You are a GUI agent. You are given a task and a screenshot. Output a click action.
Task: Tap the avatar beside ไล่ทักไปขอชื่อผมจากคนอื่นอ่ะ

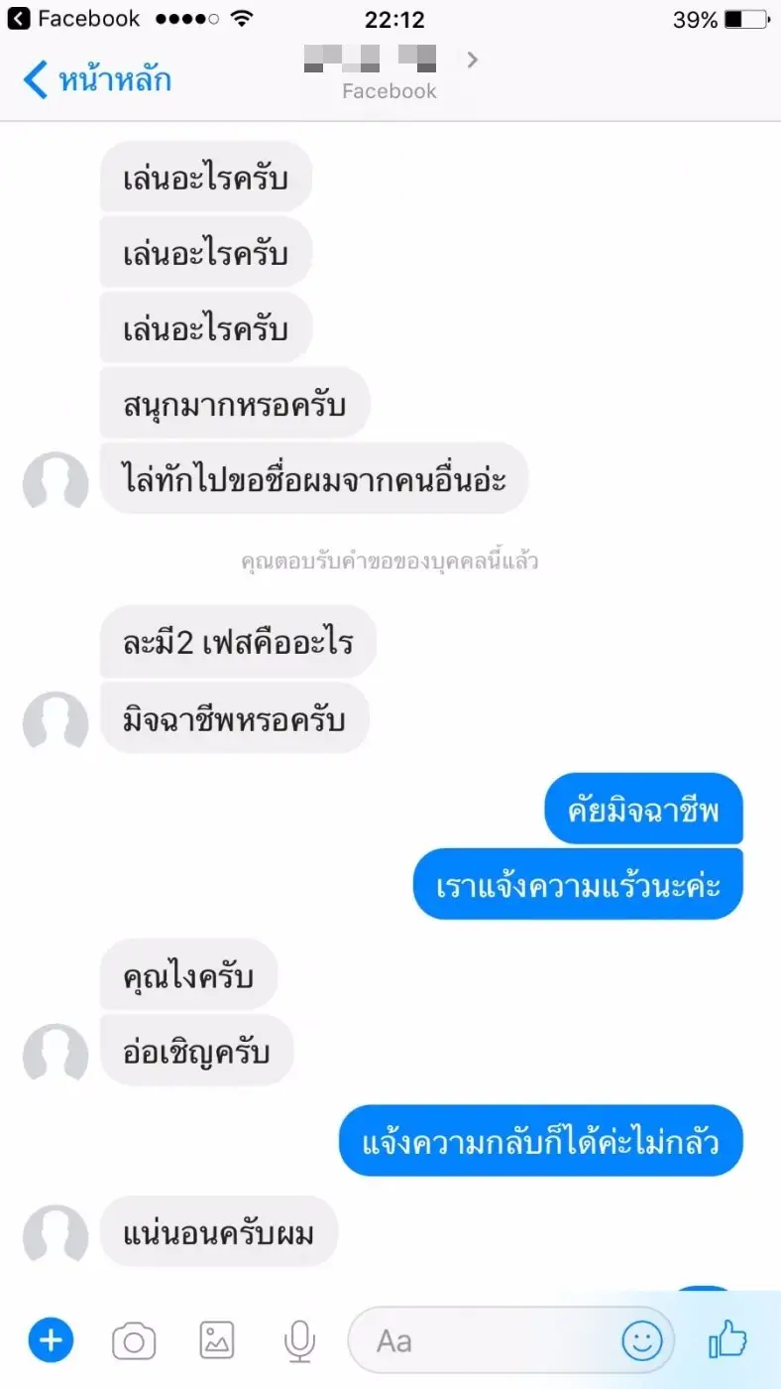(x=56, y=482)
